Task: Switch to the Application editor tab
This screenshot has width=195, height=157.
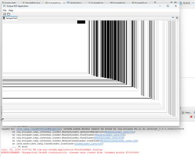Action: 74,3
